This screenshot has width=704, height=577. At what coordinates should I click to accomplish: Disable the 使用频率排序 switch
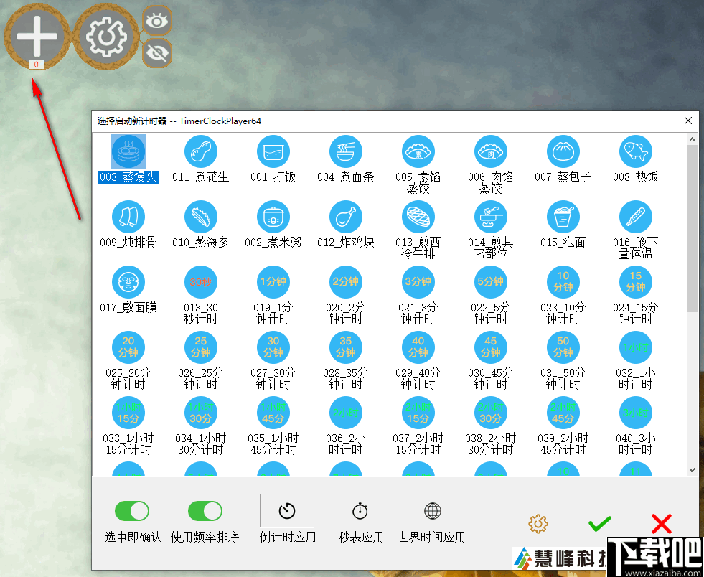(205, 511)
